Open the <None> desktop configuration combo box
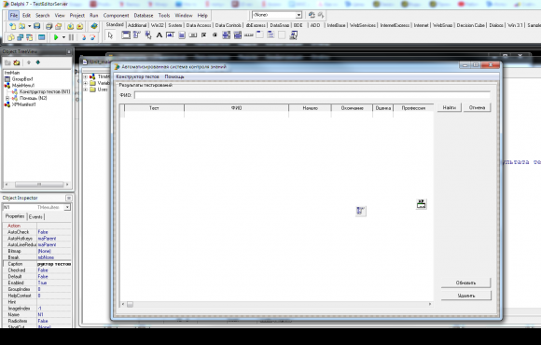Screen dimensions: 541x345 [277, 15]
